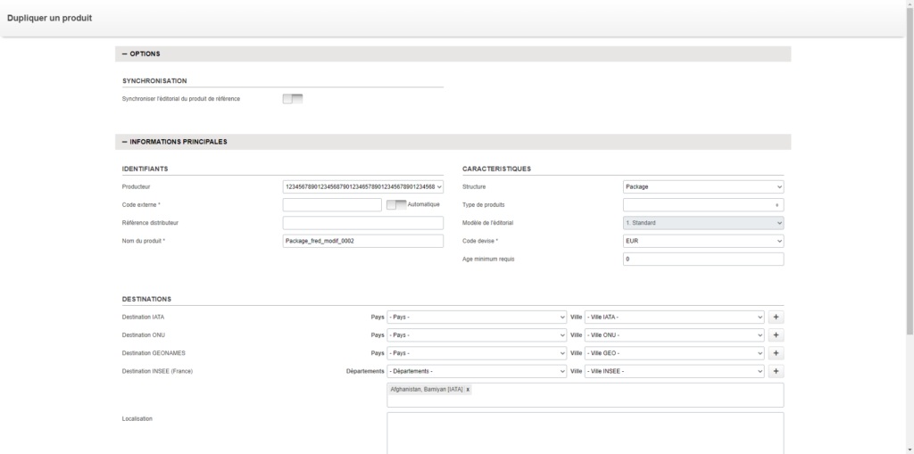Click the plus button for Destination ONU
The height and width of the screenshot is (454, 914).
coord(776,335)
